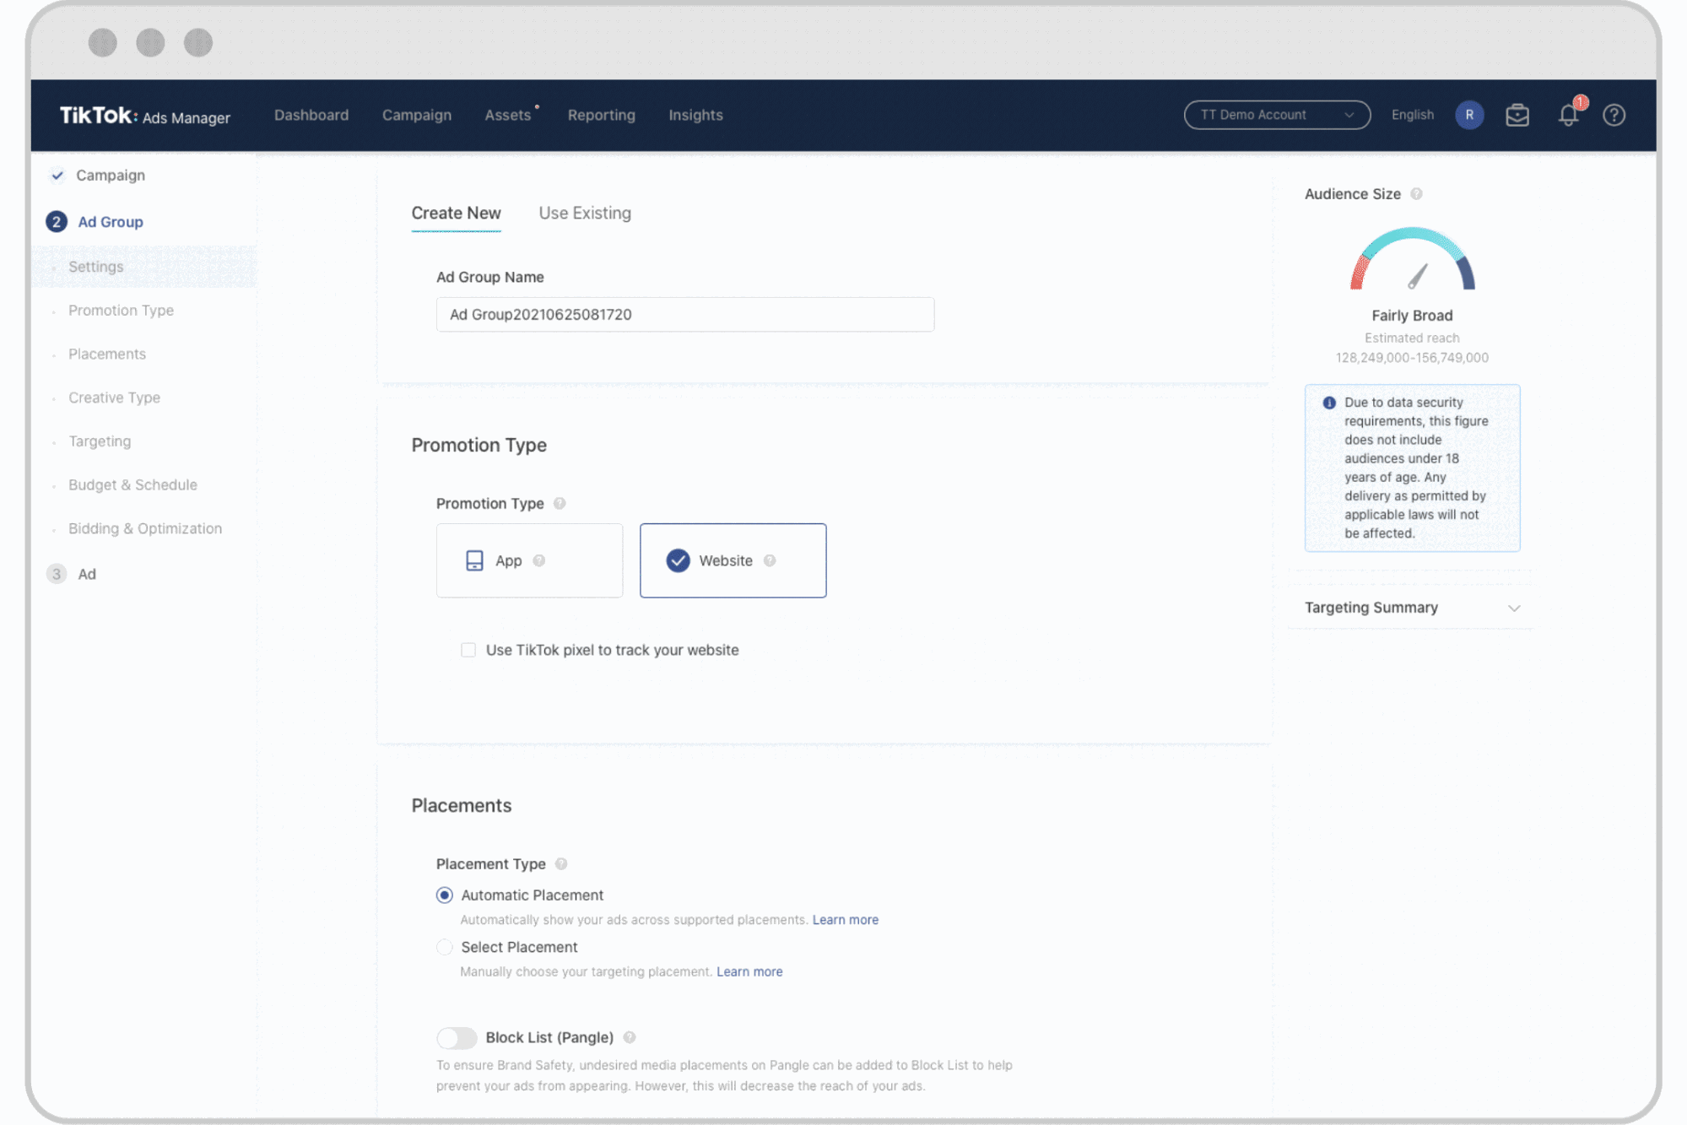
Task: Go to Budget & Schedule in sidebar
Action: (132, 485)
